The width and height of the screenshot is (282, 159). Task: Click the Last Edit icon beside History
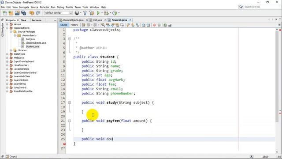[x=83, y=25]
